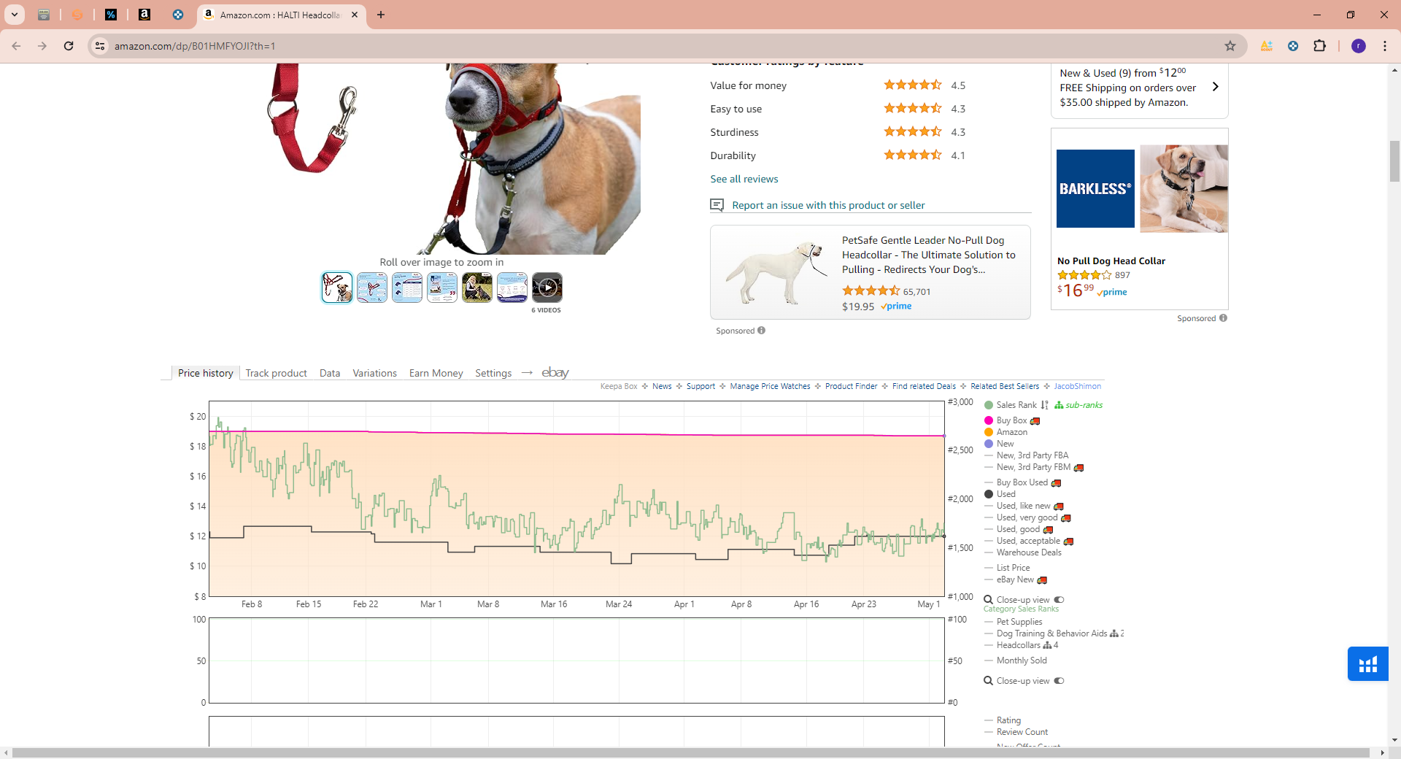
Task: Select the first product image thumbnail
Action: (337, 288)
